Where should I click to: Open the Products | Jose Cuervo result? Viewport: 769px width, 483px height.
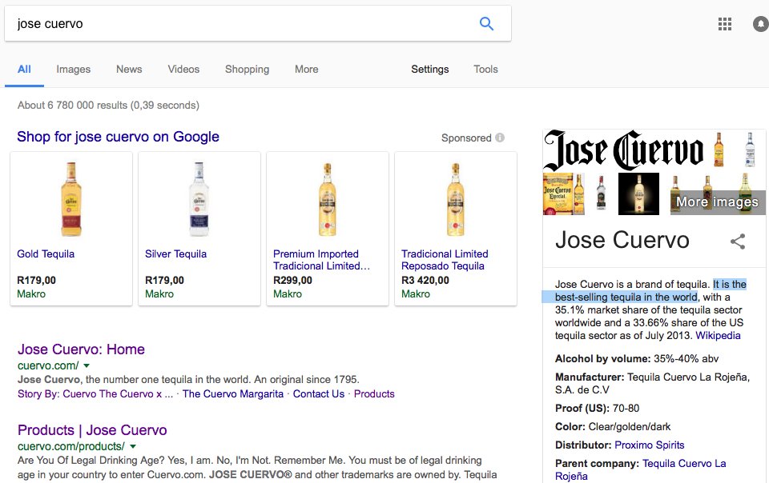coord(92,430)
